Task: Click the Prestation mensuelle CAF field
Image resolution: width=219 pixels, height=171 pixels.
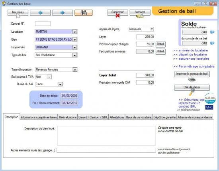Action: point(145,83)
